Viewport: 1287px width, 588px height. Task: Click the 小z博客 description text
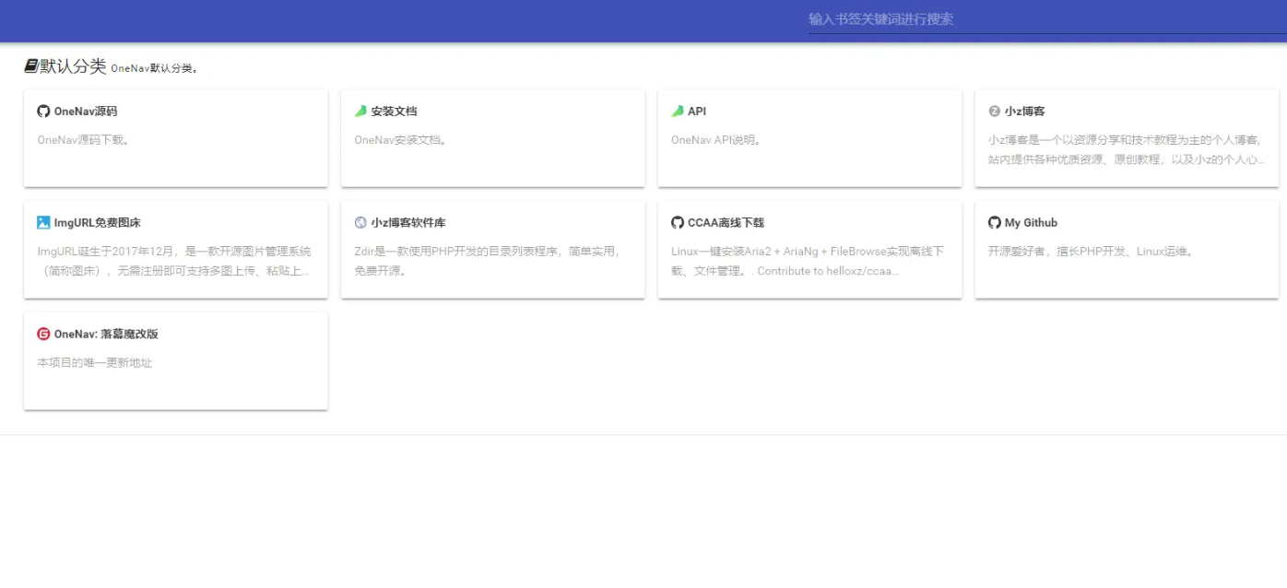click(1127, 149)
